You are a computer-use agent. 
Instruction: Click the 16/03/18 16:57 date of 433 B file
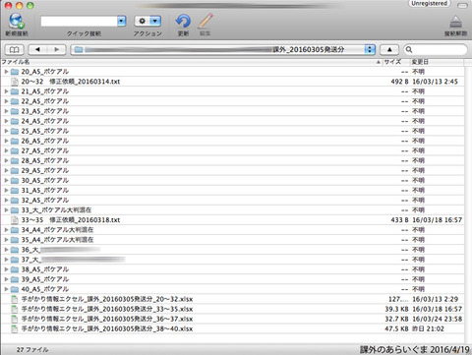pos(437,220)
